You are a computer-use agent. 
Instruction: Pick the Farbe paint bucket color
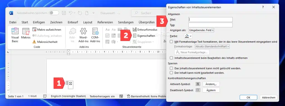pos(187,36)
